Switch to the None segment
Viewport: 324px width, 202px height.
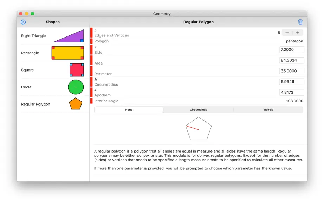[x=129, y=110]
